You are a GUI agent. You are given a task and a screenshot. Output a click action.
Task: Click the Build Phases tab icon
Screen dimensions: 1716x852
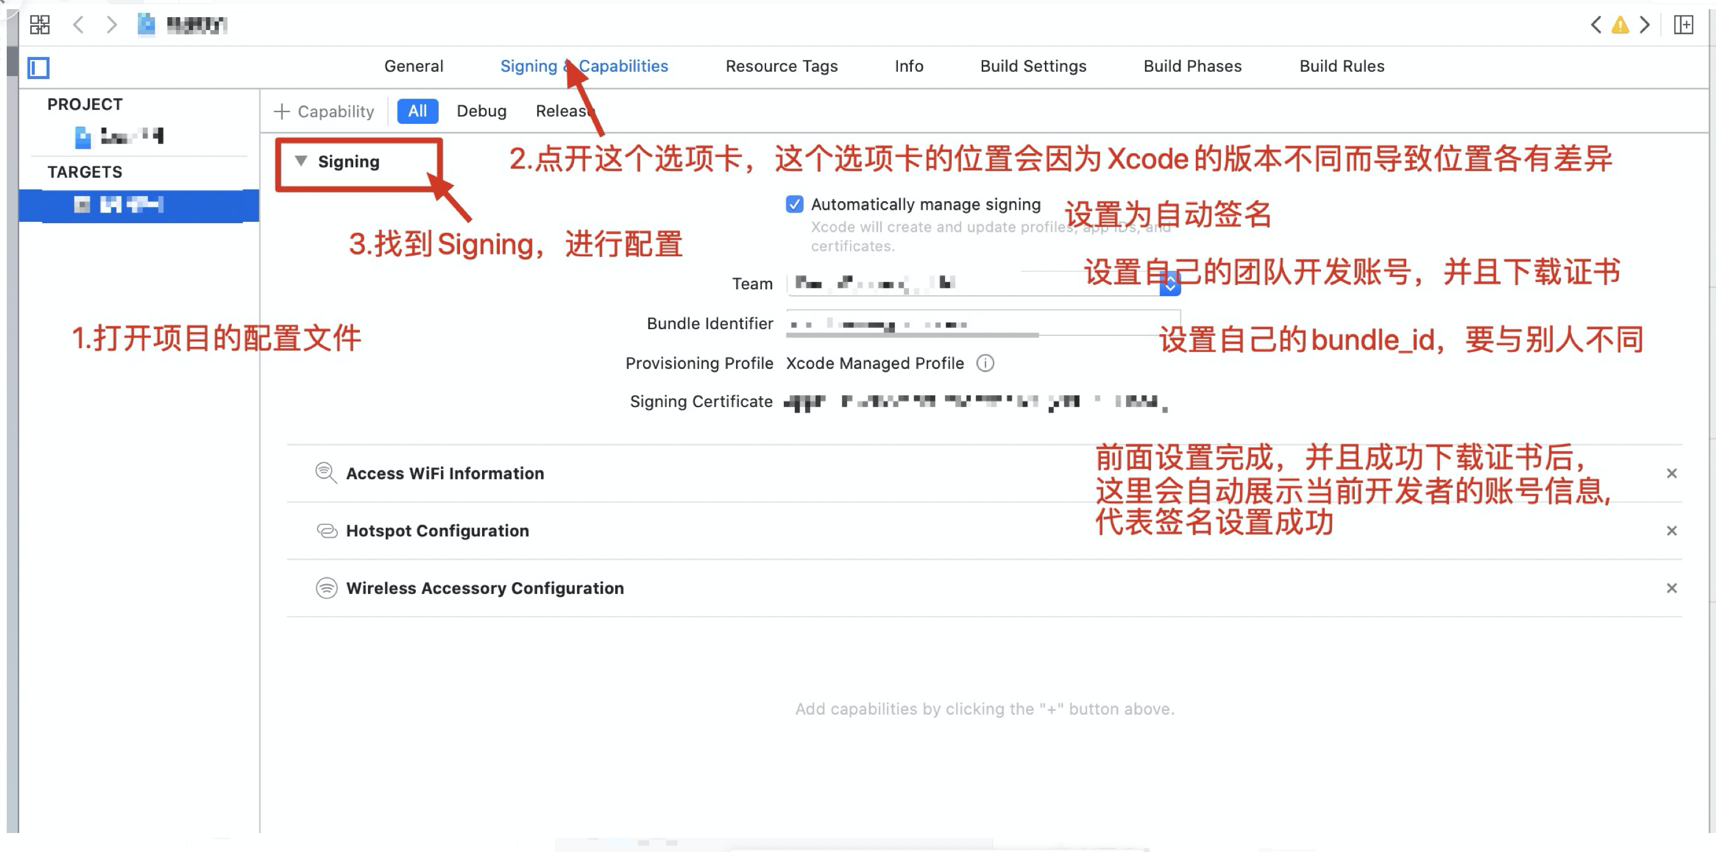(1190, 67)
